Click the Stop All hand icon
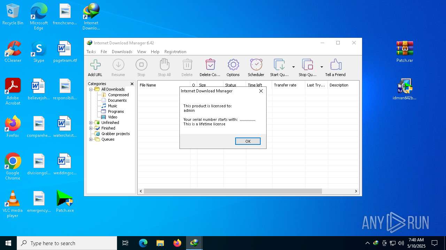 (164, 67)
